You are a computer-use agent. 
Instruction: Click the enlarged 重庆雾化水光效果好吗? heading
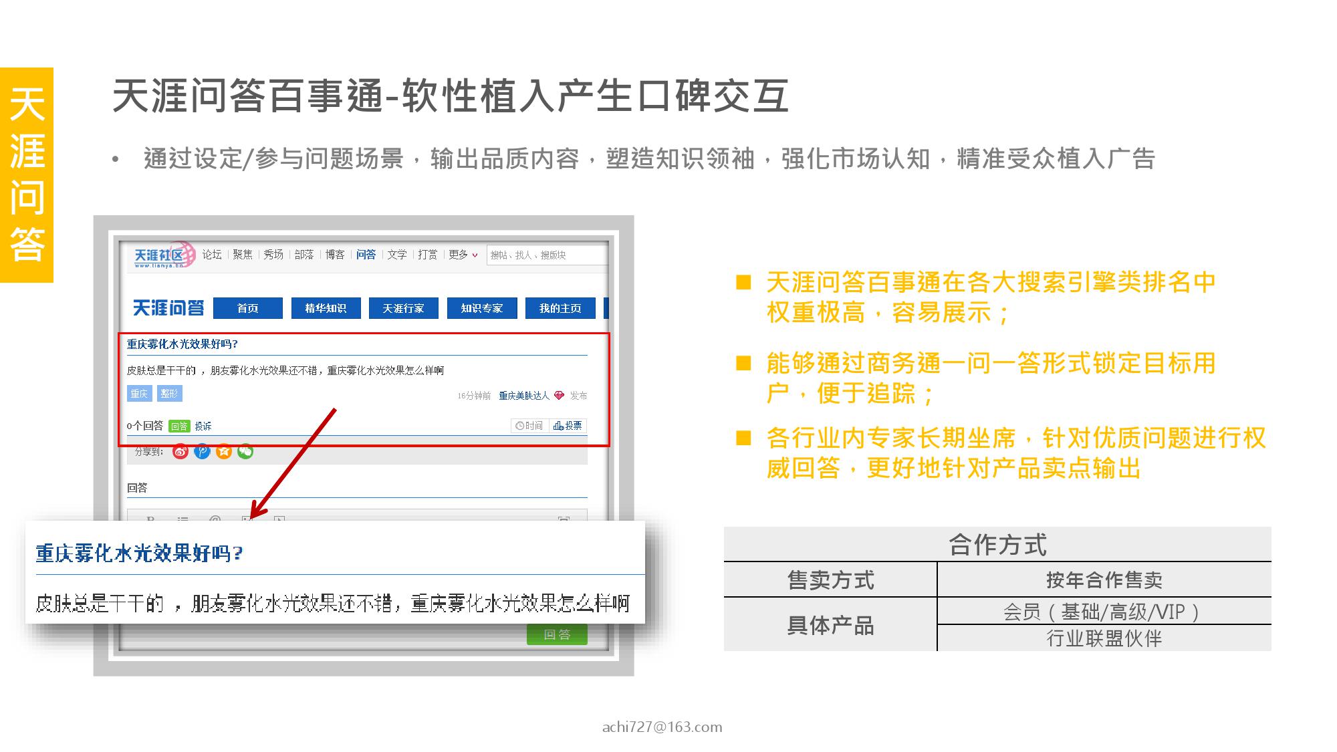click(139, 553)
